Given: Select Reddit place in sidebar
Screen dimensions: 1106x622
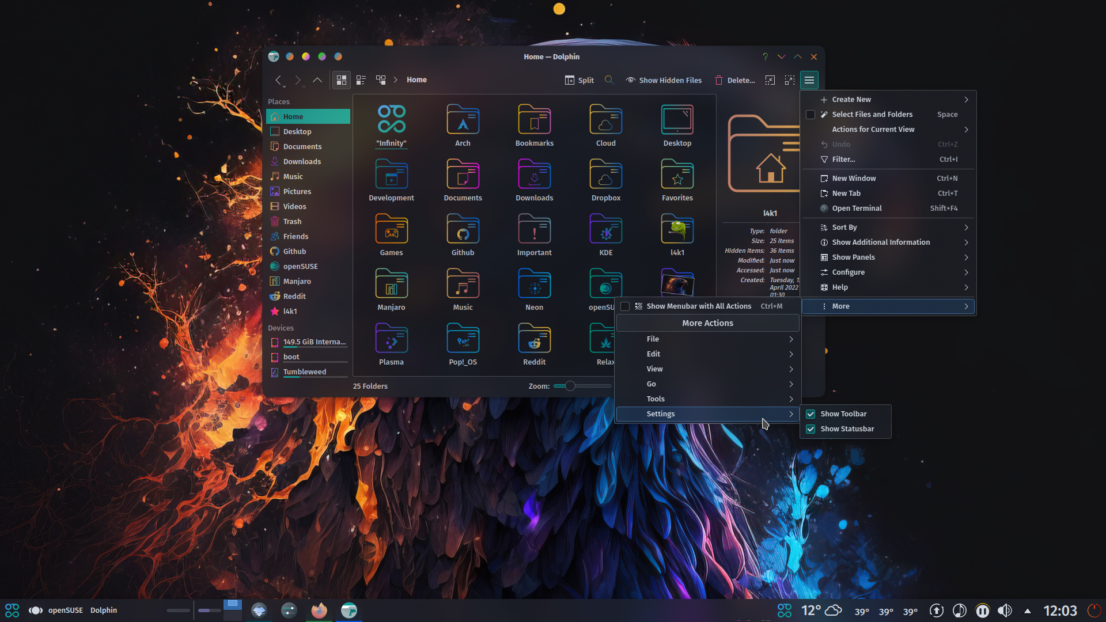Looking at the screenshot, I should (308, 297).
